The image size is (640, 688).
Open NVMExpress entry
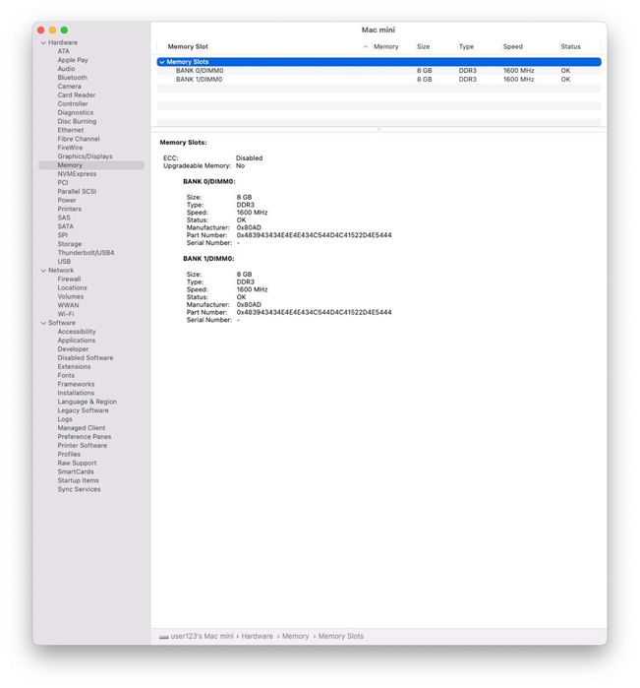(x=77, y=174)
